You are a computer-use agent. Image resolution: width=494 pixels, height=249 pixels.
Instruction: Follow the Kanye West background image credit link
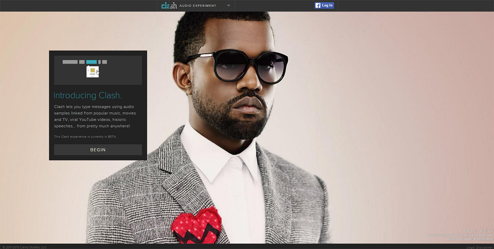pos(485,239)
